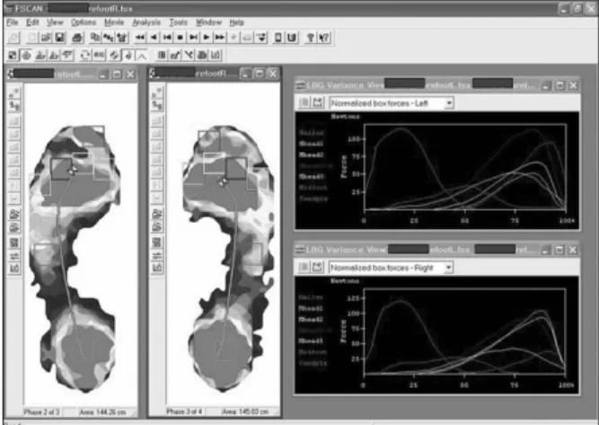Fast forward the movie
The height and width of the screenshot is (425, 599).
220,37
